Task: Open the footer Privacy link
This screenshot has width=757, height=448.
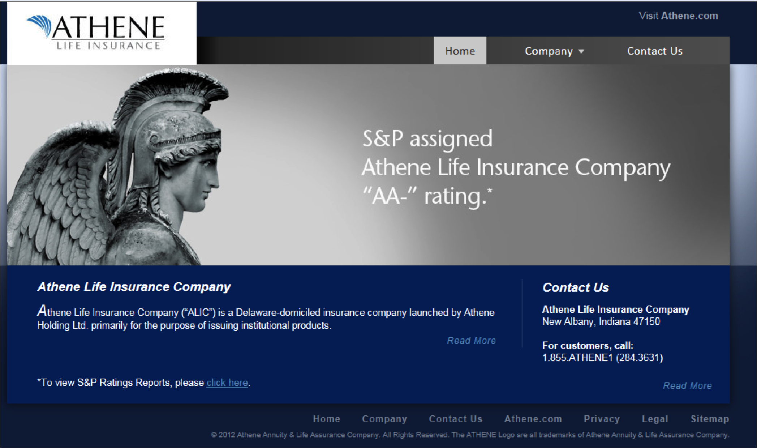Action: click(x=602, y=419)
